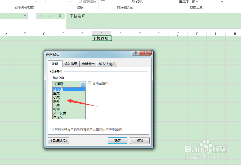The image size is (241, 165).
Task: Select column C header
Action: (44, 34)
